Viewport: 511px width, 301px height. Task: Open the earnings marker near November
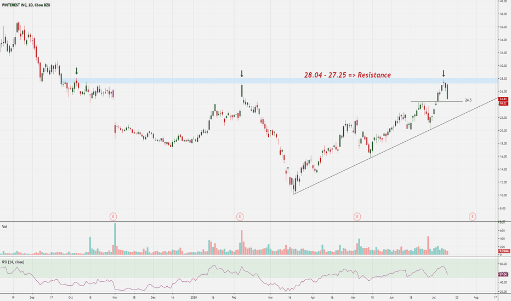(113, 216)
